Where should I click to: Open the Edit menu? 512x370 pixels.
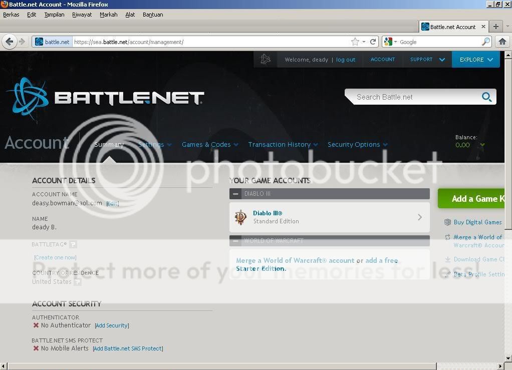32,15
